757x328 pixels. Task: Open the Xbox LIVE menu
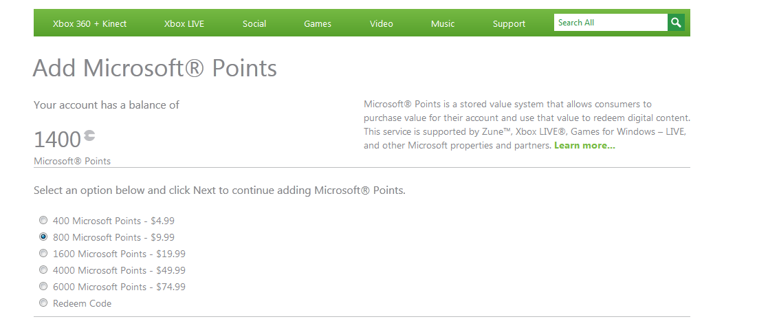[x=184, y=23]
